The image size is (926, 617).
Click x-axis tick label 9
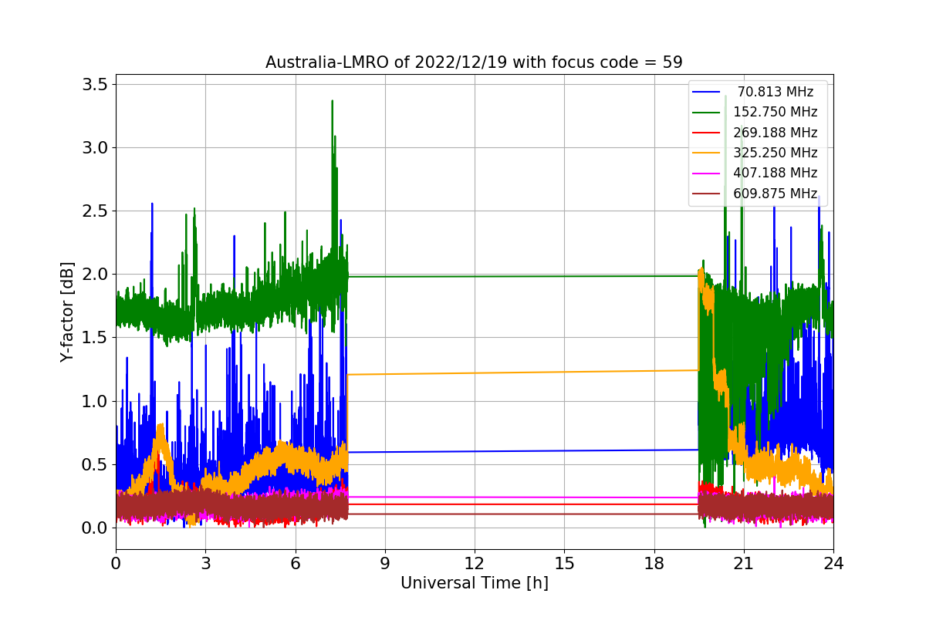384,563
